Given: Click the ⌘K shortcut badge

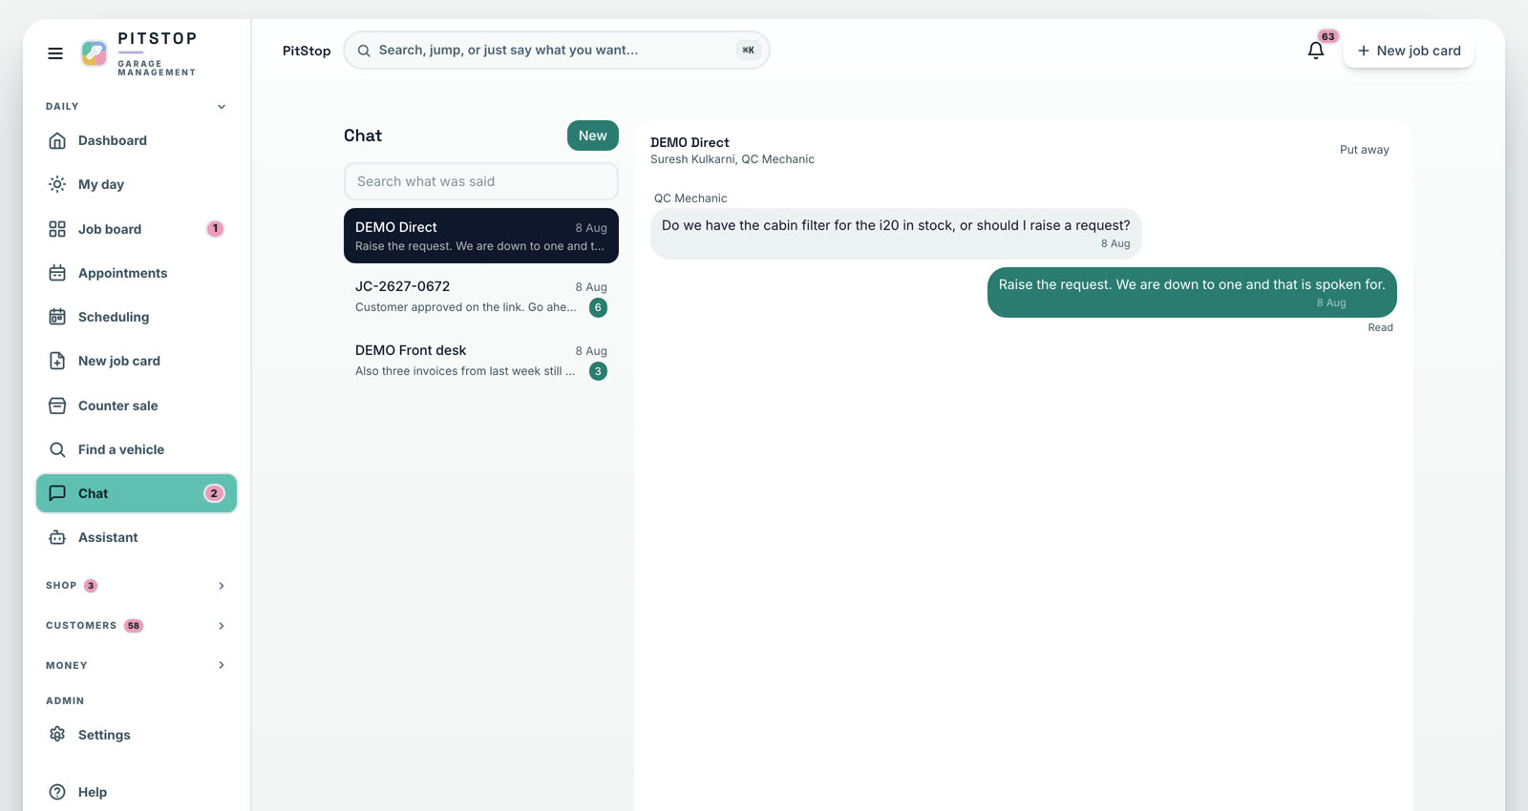Looking at the screenshot, I should click(x=749, y=51).
